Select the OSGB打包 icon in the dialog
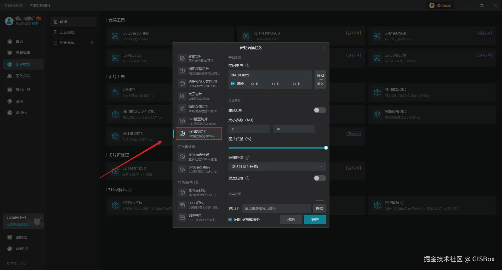This screenshot has width=502, height=270. coord(182,205)
